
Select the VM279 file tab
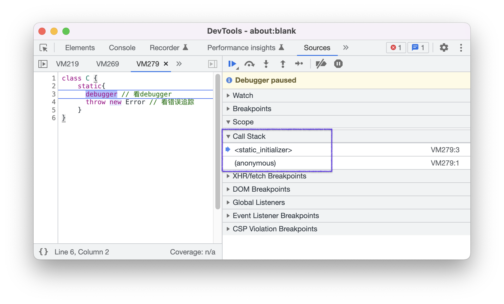pyautogui.click(x=148, y=64)
